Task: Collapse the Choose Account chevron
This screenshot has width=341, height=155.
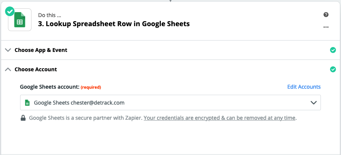Action: [8, 69]
